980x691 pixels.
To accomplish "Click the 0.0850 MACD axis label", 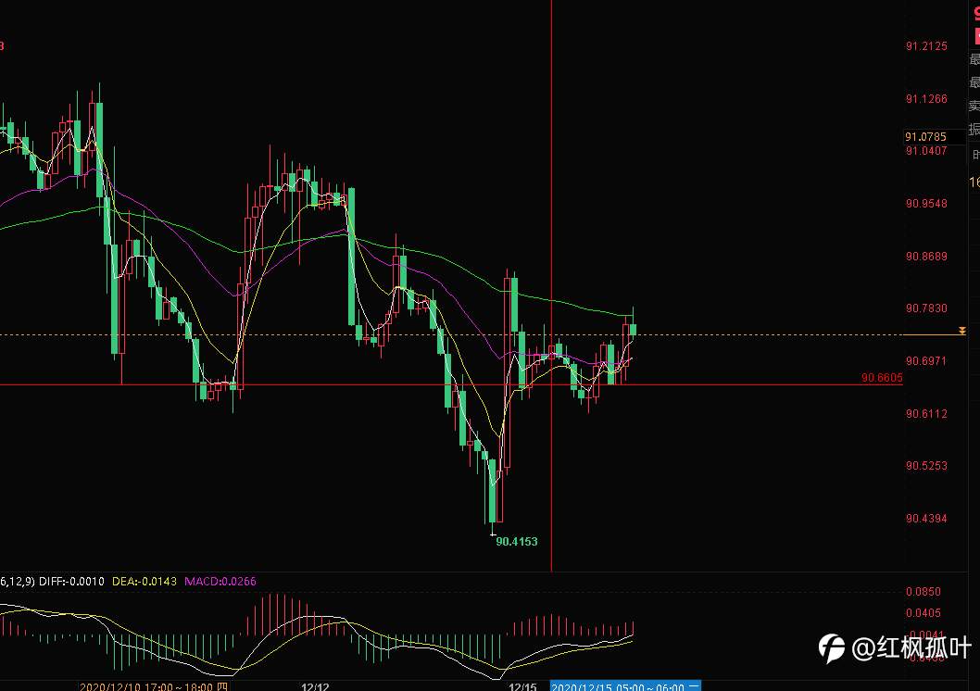I will (x=923, y=592).
